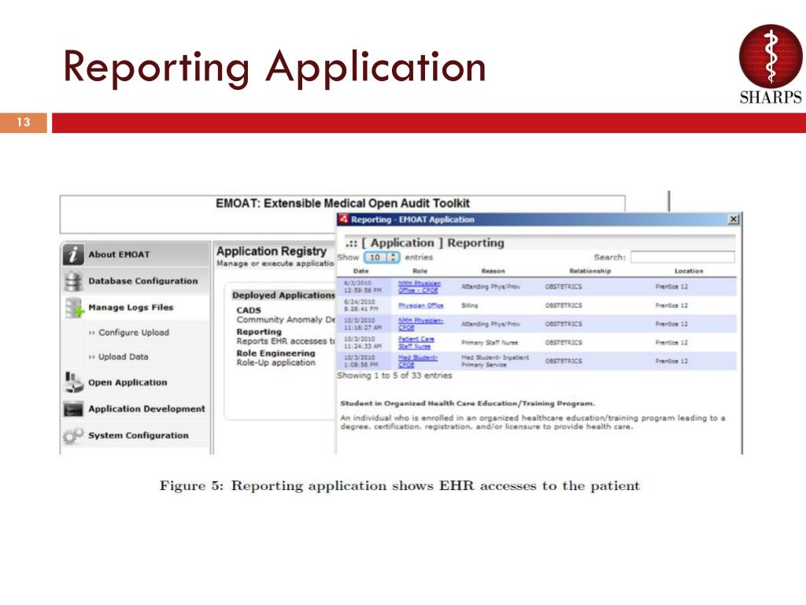Viewport: 806px width, 605px height.
Task: Focus the Search field in Reporting window
Action: tap(682, 257)
